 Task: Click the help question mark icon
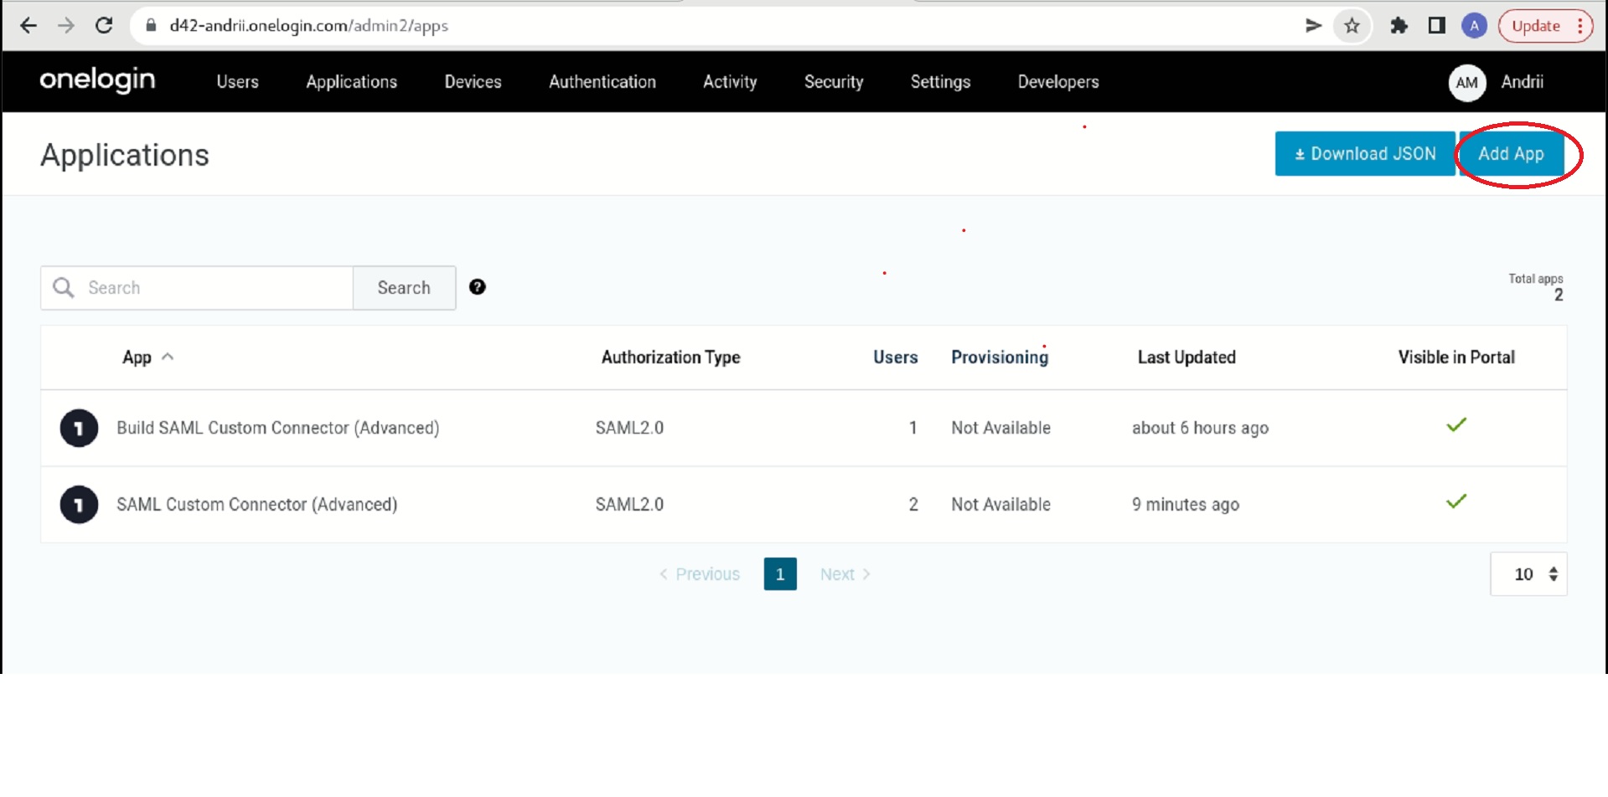coord(477,287)
